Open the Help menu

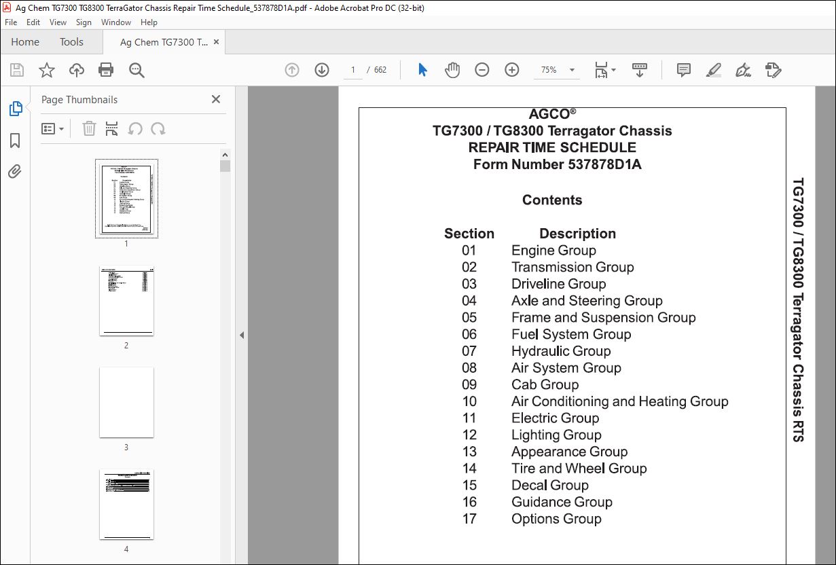coord(149,22)
